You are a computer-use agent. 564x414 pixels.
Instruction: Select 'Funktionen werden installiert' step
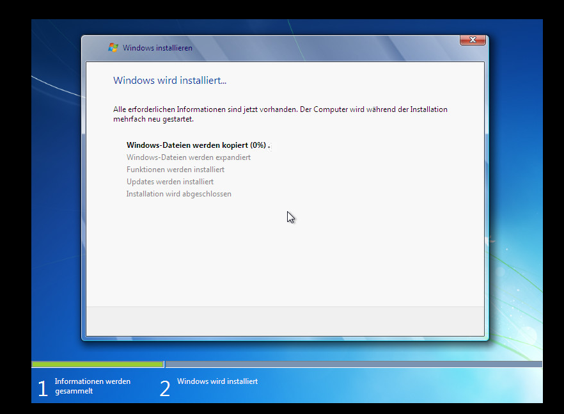[175, 170]
